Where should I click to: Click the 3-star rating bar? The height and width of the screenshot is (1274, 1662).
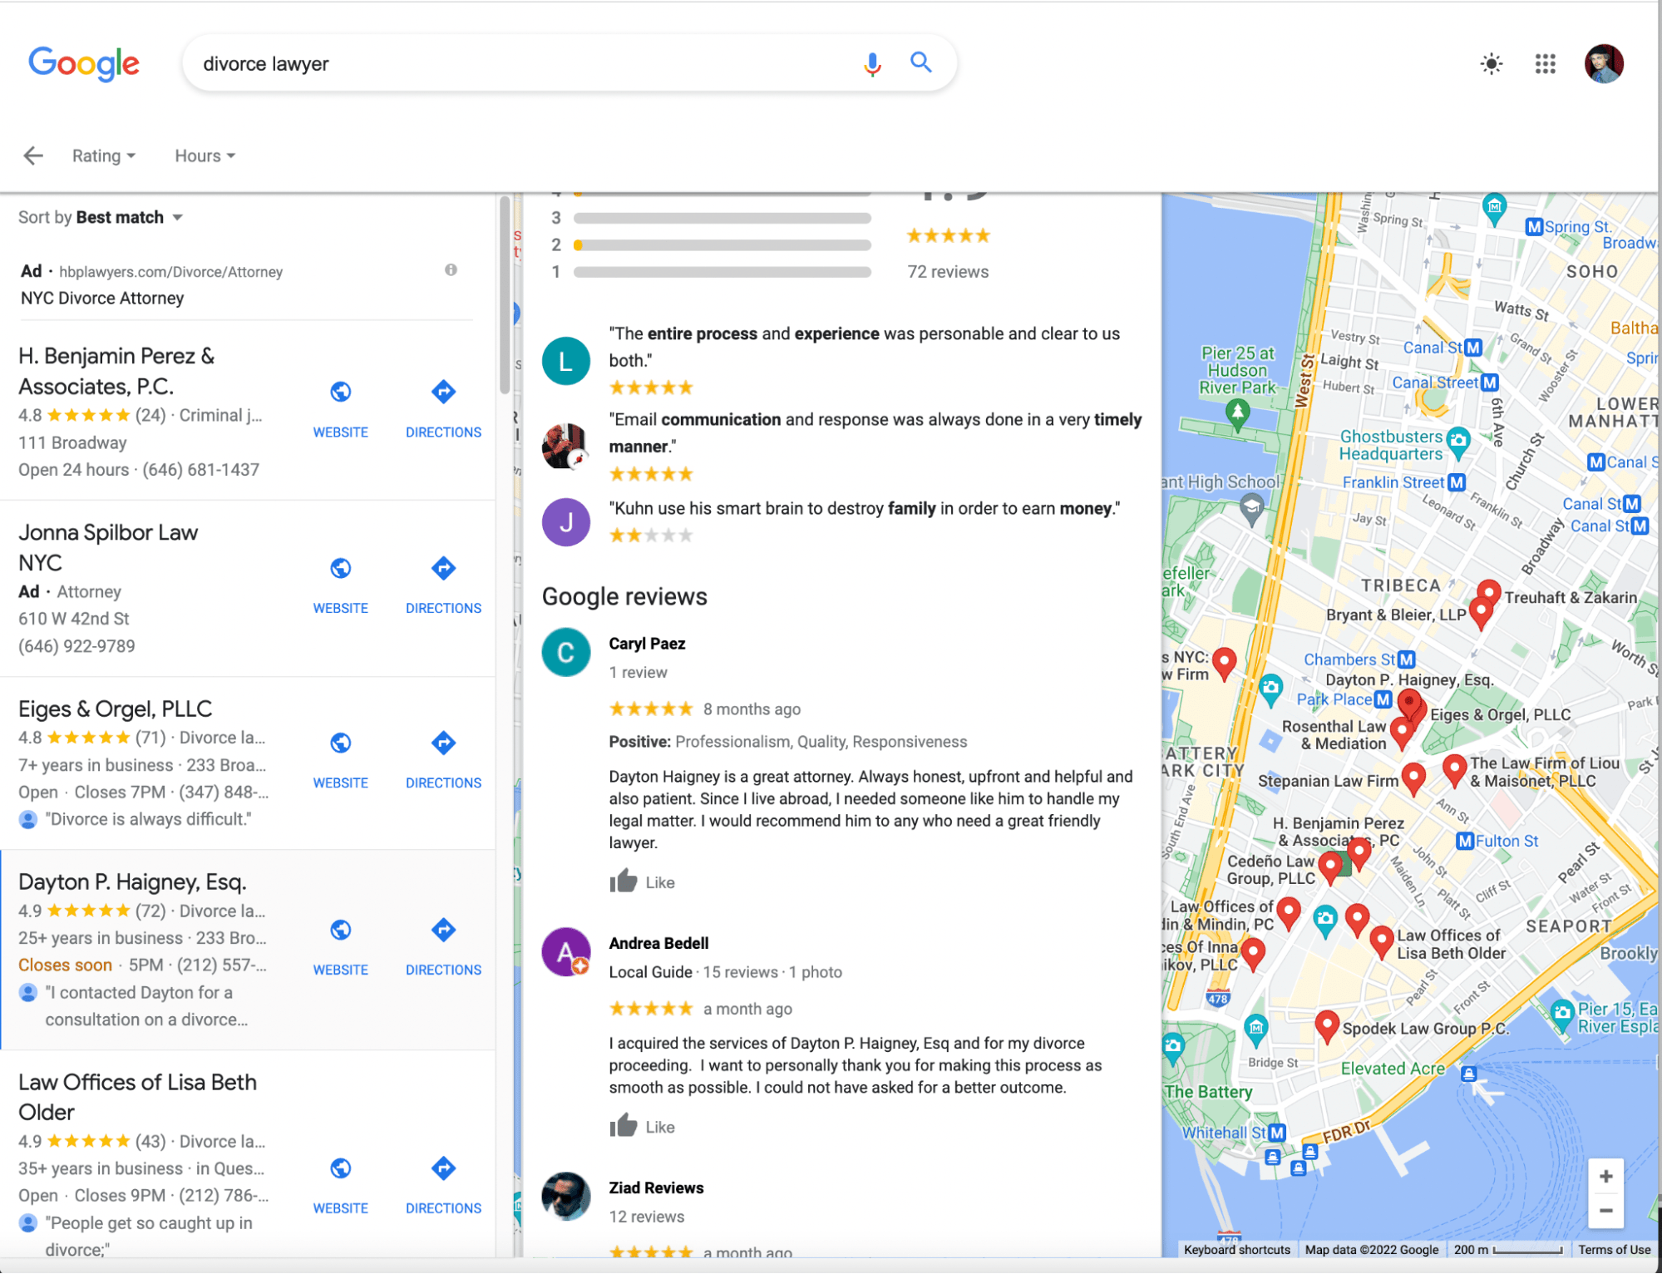point(722,218)
